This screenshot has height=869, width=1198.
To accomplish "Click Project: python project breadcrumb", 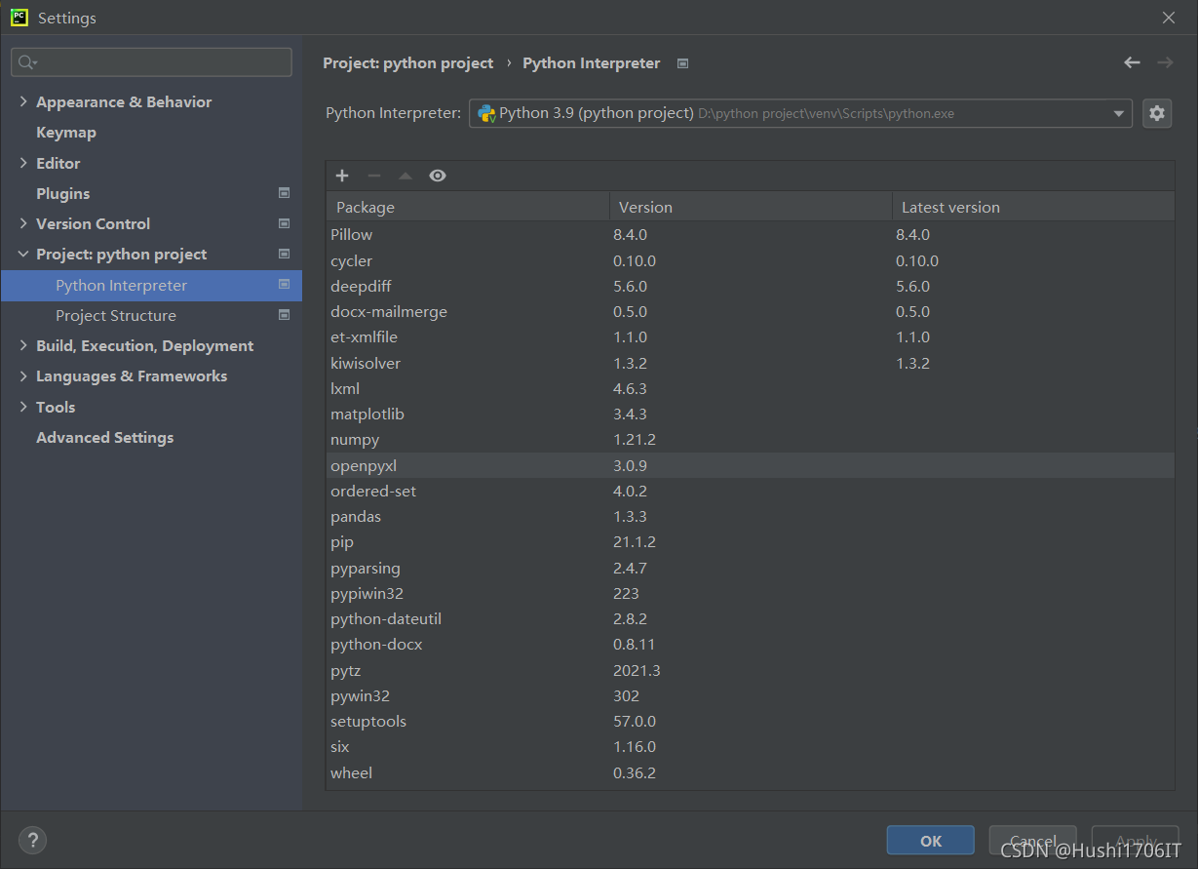I will click(407, 62).
